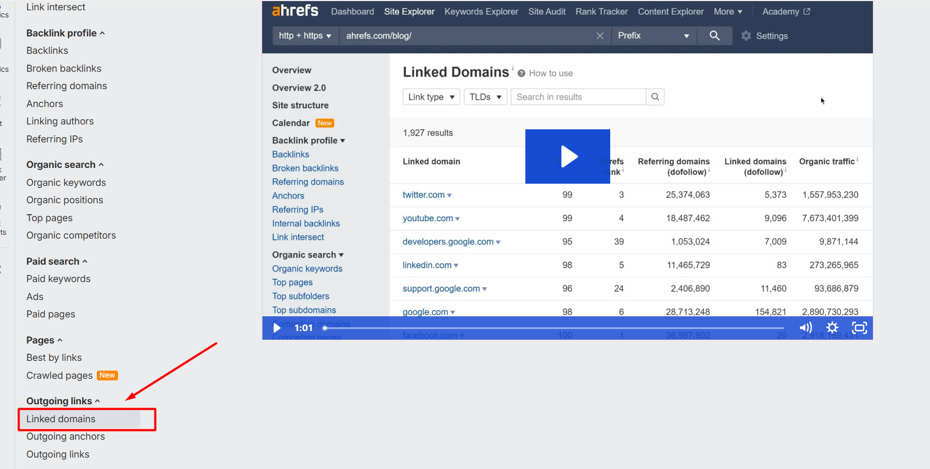Open Linking authors in left sidebar
The image size is (930, 469).
pyautogui.click(x=60, y=121)
